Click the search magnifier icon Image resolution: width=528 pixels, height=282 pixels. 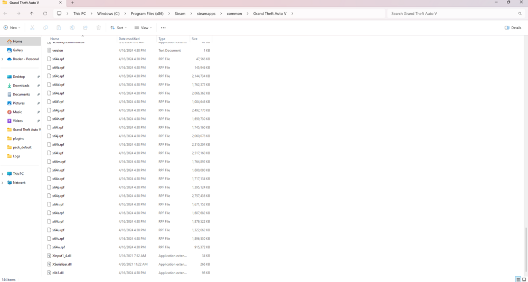(520, 14)
